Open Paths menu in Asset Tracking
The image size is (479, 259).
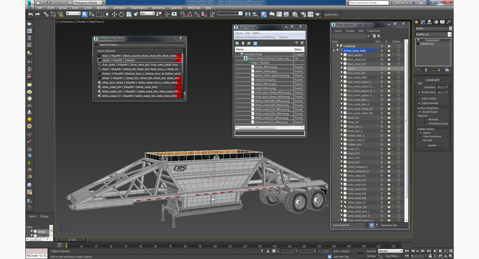[x=256, y=33]
